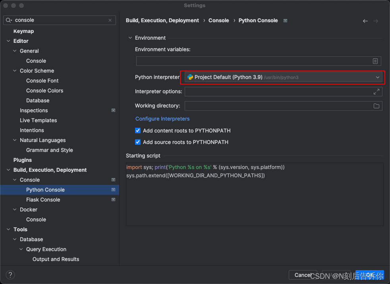
Task: Click project icon on Flask Console row
Action: (113, 200)
